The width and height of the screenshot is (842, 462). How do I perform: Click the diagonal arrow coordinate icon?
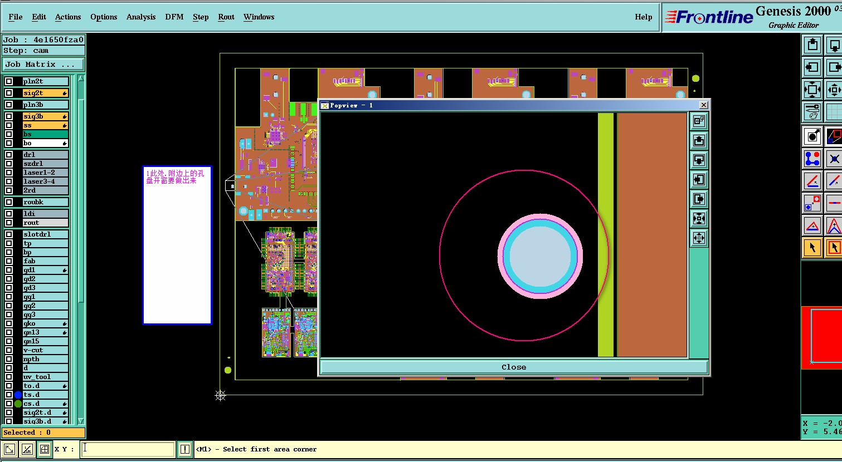[9, 449]
